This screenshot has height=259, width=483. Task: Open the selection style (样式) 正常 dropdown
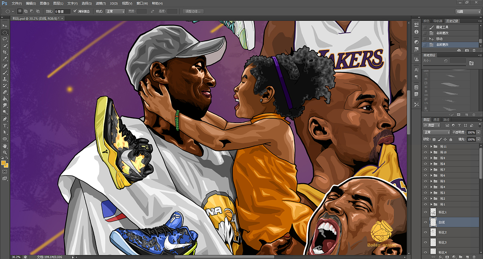115,11
